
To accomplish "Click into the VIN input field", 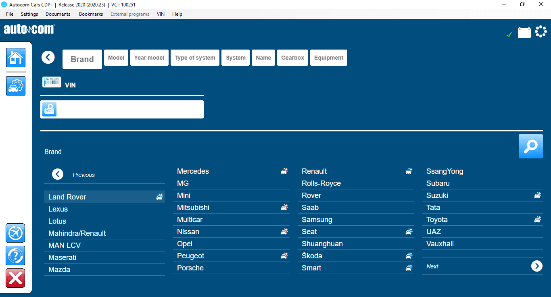I will pyautogui.click(x=129, y=110).
